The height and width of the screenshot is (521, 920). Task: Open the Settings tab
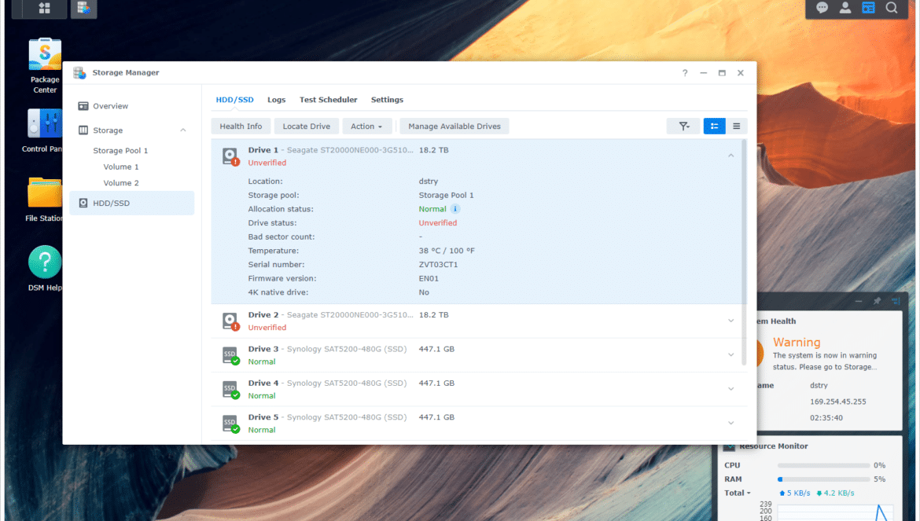pos(387,100)
